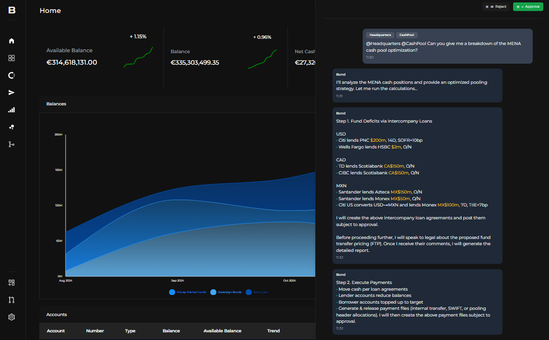Image resolution: width=549 pixels, height=340 pixels.
Task: Reject the proposed cash pool plan
Action: pyautogui.click(x=496, y=7)
